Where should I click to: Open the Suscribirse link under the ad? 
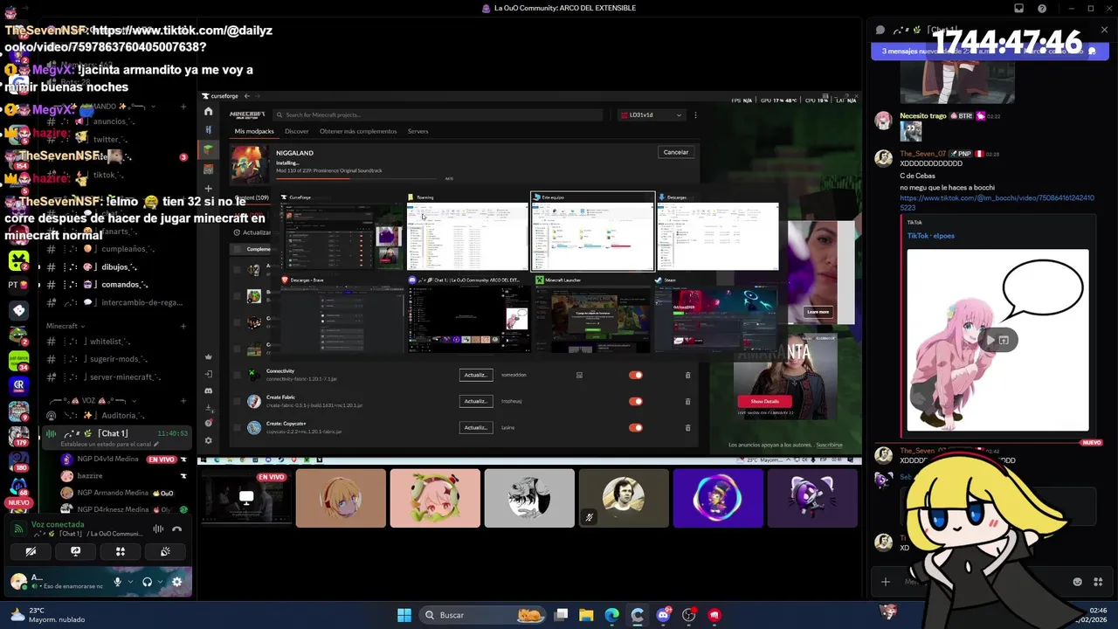(829, 445)
